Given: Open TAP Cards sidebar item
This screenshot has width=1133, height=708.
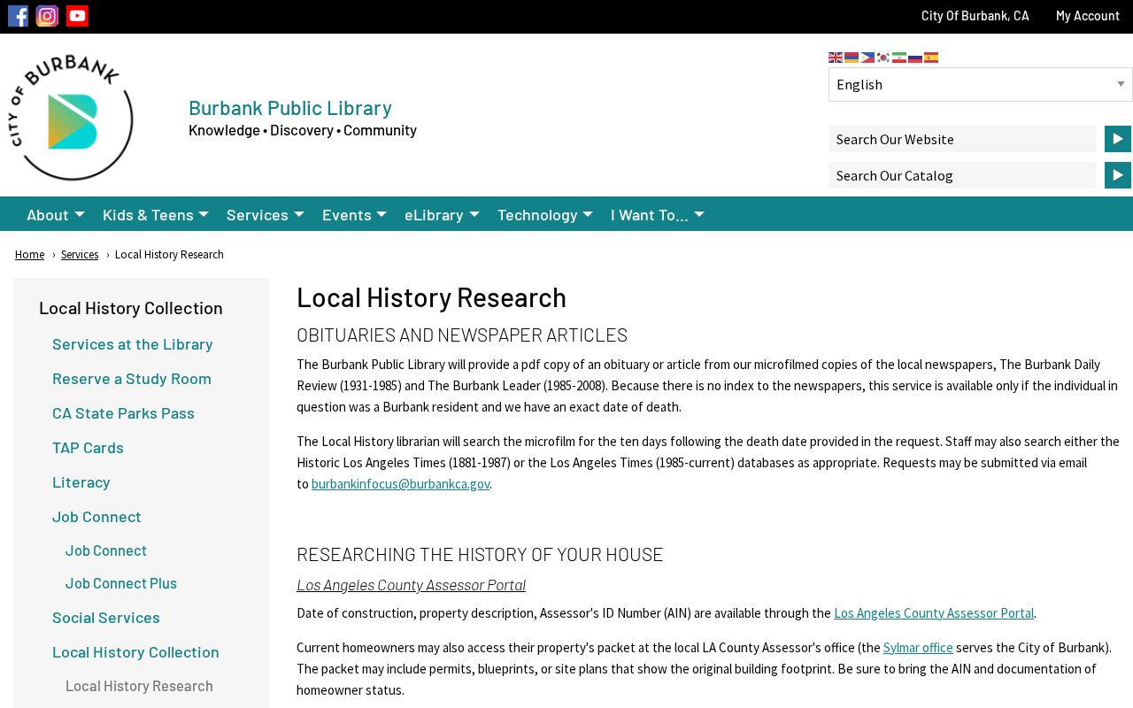Looking at the screenshot, I should coord(88,447).
